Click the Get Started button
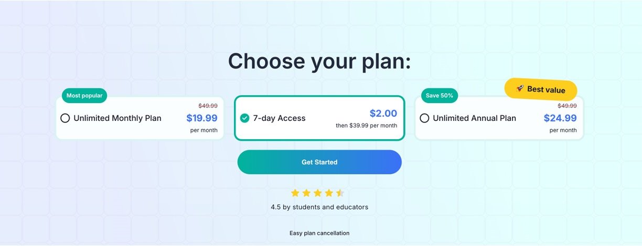The image size is (642, 246). (x=319, y=162)
